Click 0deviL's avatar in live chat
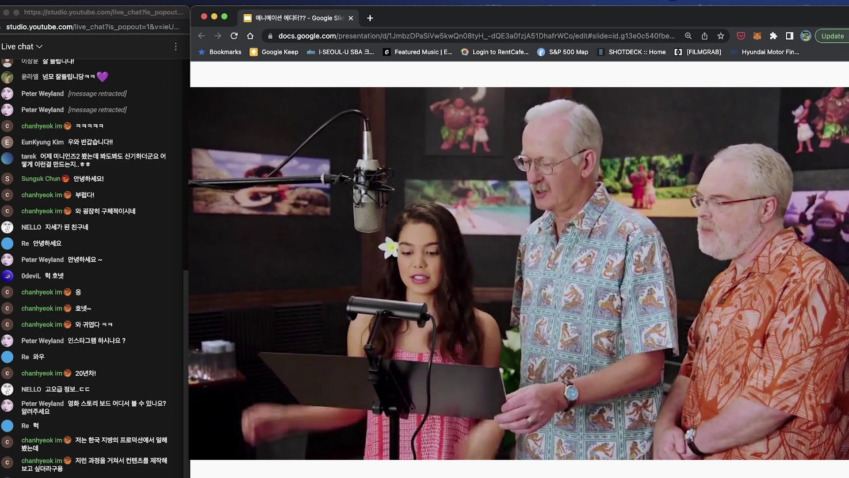 coord(7,276)
